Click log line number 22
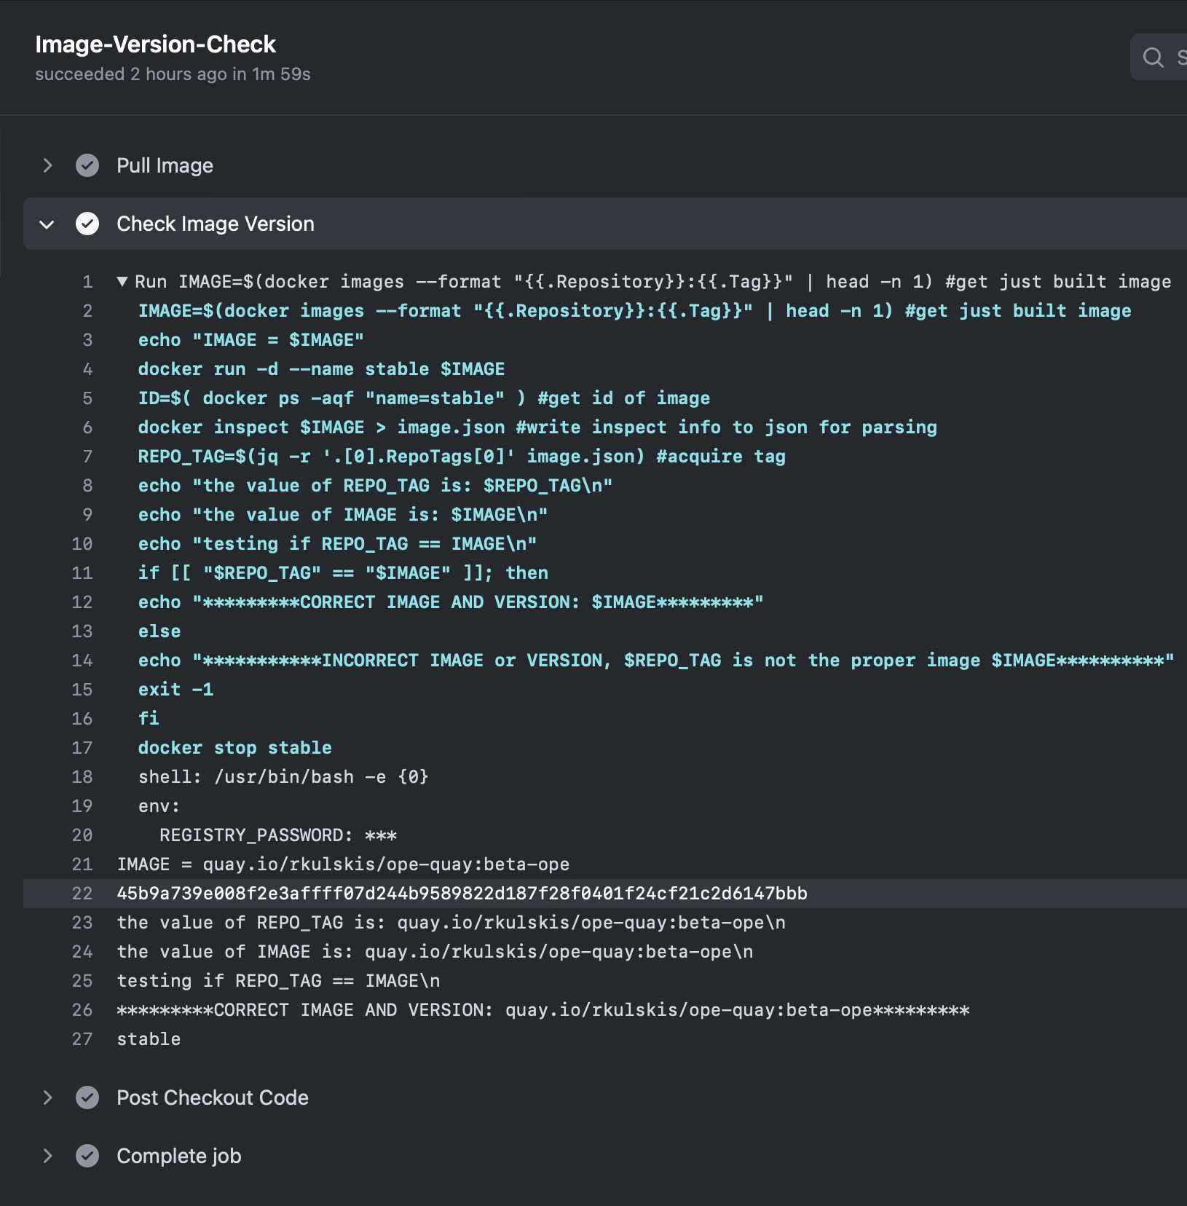Viewport: 1187px width, 1206px height. [82, 894]
